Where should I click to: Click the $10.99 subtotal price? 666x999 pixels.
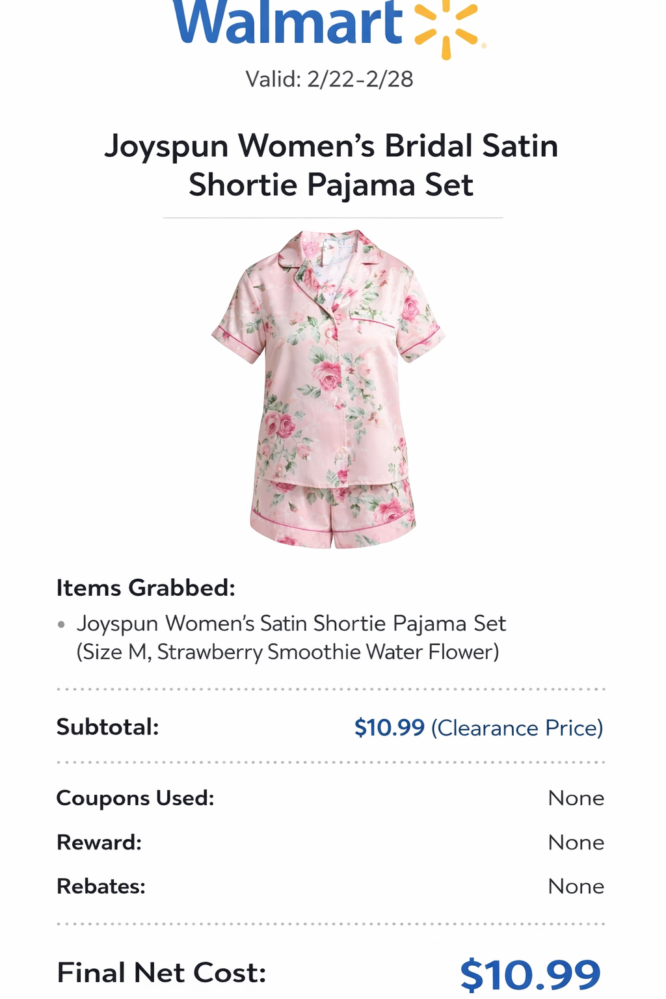(390, 728)
